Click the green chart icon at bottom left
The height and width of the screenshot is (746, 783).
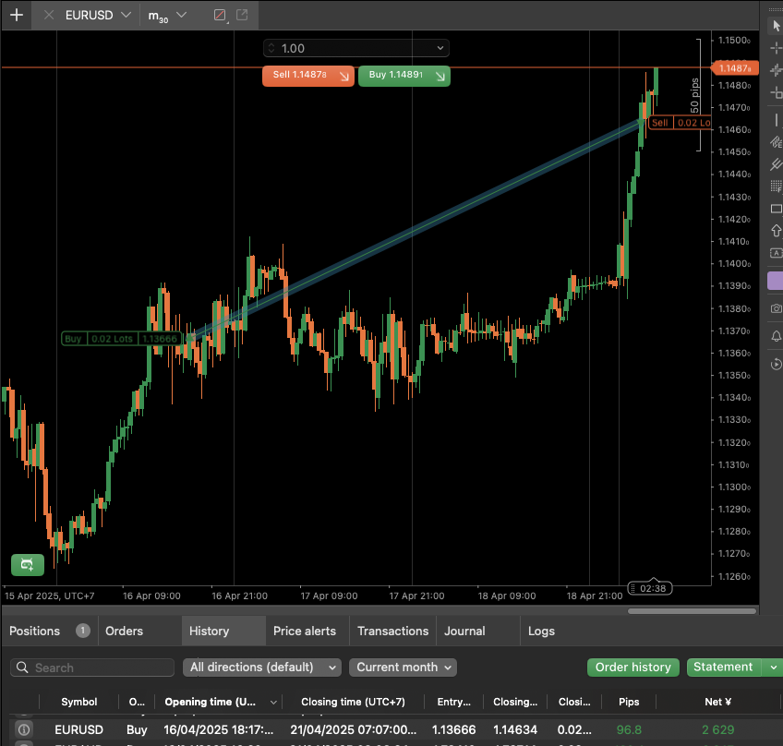click(28, 565)
